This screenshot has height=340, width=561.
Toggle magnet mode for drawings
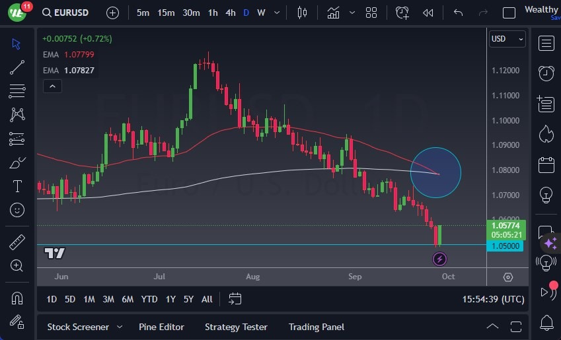(17, 298)
